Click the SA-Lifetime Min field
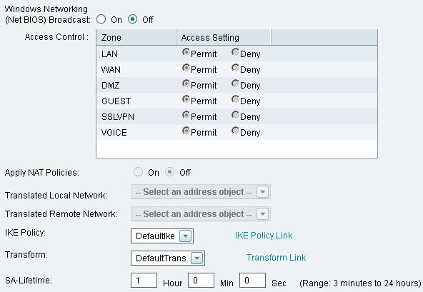 coord(201,281)
